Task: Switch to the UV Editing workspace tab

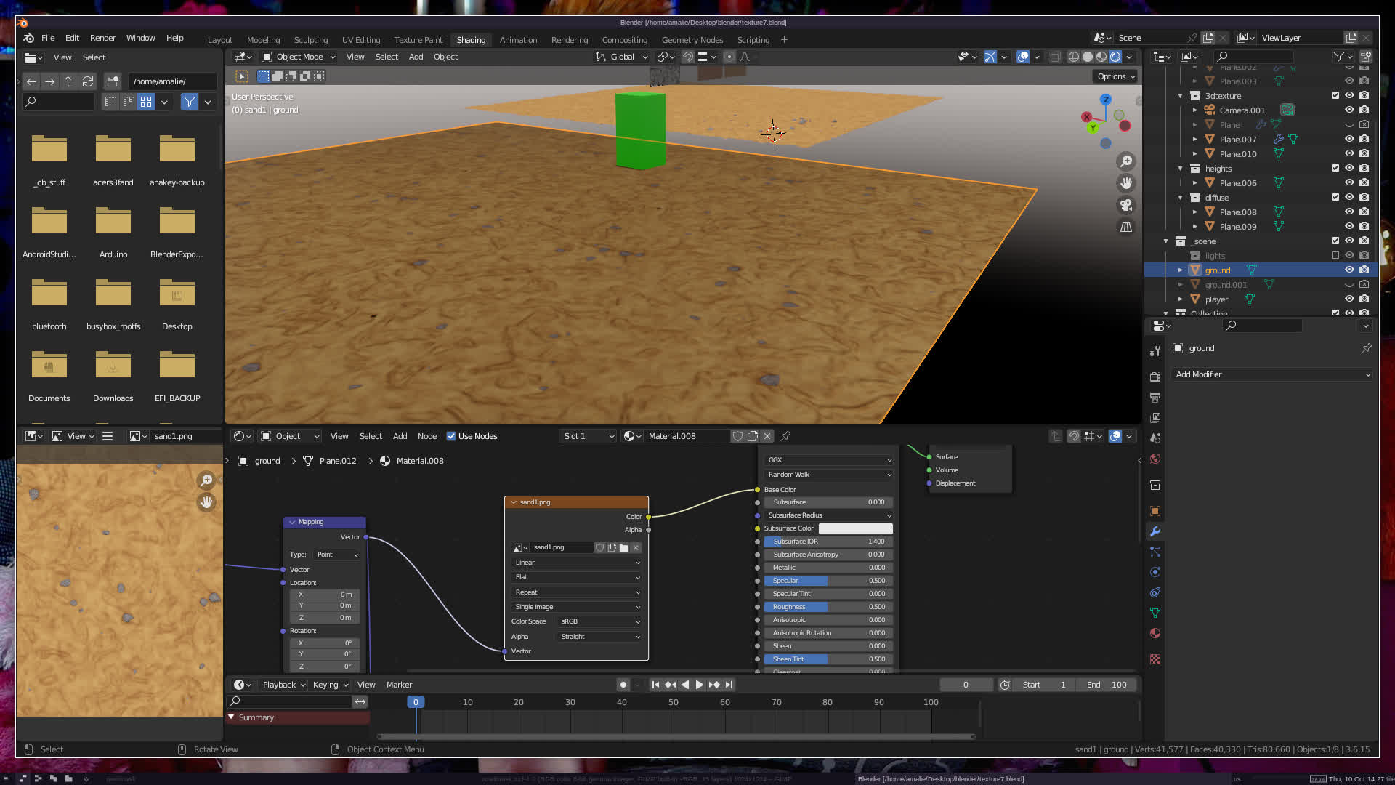Action: pos(361,40)
